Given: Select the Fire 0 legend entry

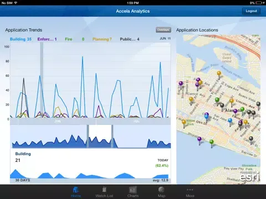Looking at the screenshot, I should pos(74,39).
